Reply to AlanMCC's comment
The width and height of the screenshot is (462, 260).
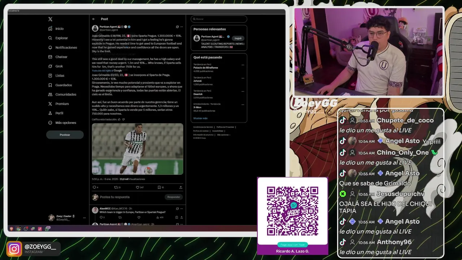(102, 217)
